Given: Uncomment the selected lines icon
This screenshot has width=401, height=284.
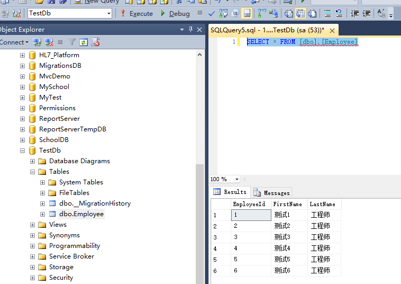Looking at the screenshot, I should (x=339, y=13).
